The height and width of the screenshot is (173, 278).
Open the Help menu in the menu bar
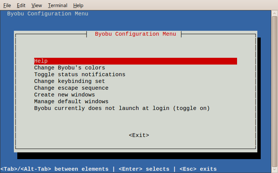point(78,6)
